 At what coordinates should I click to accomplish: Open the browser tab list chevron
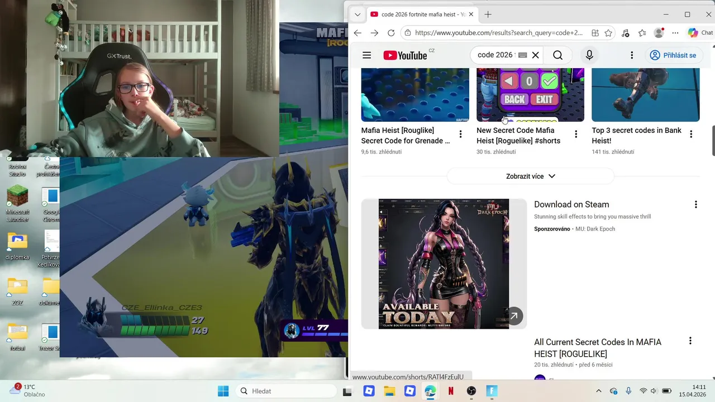click(x=357, y=15)
